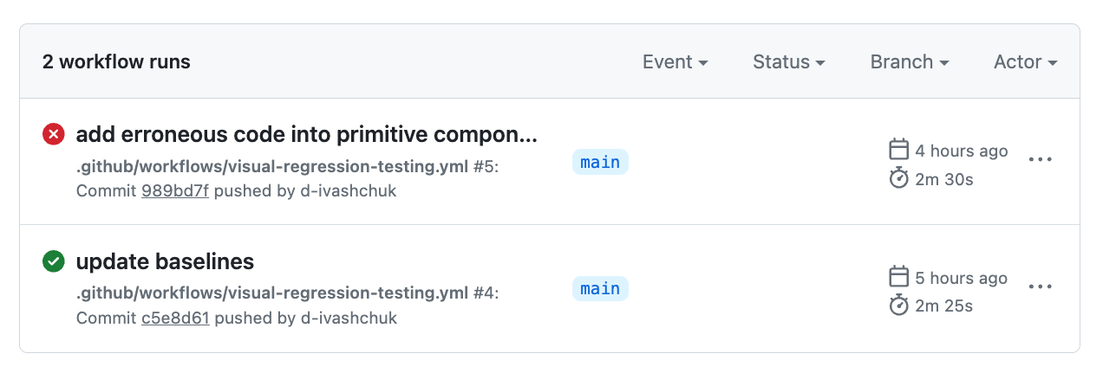Screen dimensions: 1103x386
Task: Open the 'update baselines' workflow run
Action: 165,261
